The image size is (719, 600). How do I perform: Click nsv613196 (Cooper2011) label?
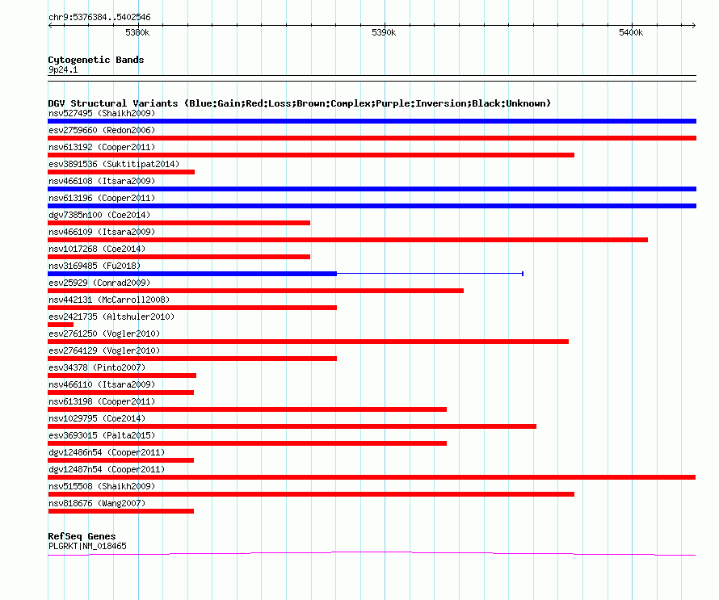click(102, 198)
